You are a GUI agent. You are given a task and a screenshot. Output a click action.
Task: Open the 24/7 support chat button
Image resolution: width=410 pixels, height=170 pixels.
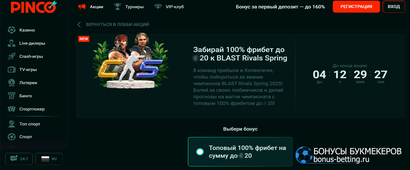(x=19, y=159)
